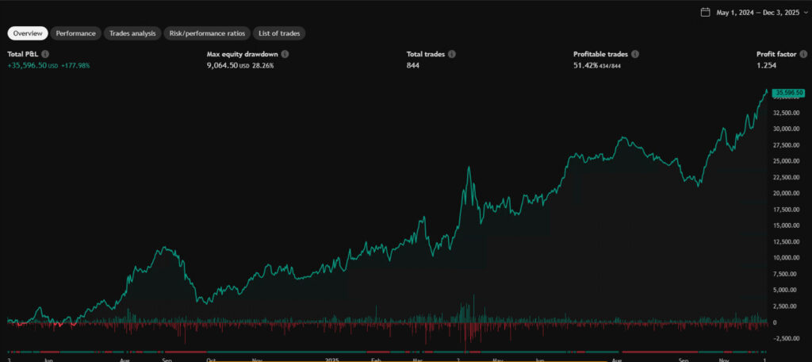Click the info icon next to Profit factor
This screenshot has height=362, width=812.
[802, 54]
